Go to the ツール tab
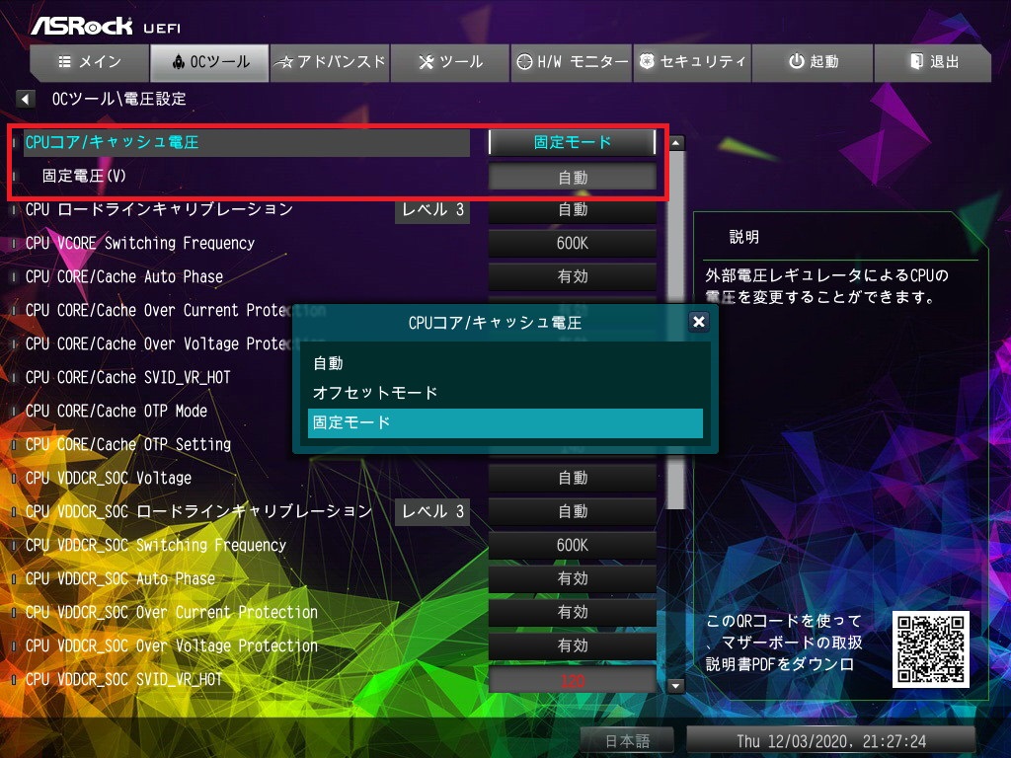1011x758 pixels. [x=450, y=62]
